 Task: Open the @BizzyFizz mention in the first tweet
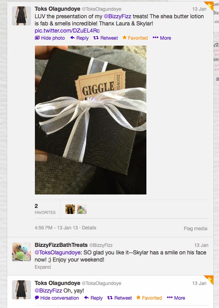pos(117,16)
